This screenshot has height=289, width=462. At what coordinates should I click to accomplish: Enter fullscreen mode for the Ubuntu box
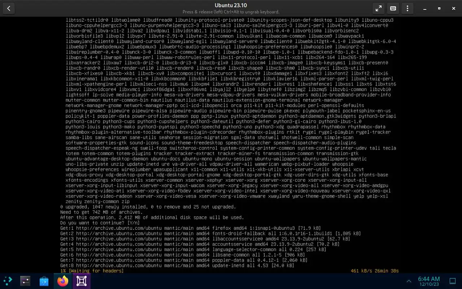378,8
